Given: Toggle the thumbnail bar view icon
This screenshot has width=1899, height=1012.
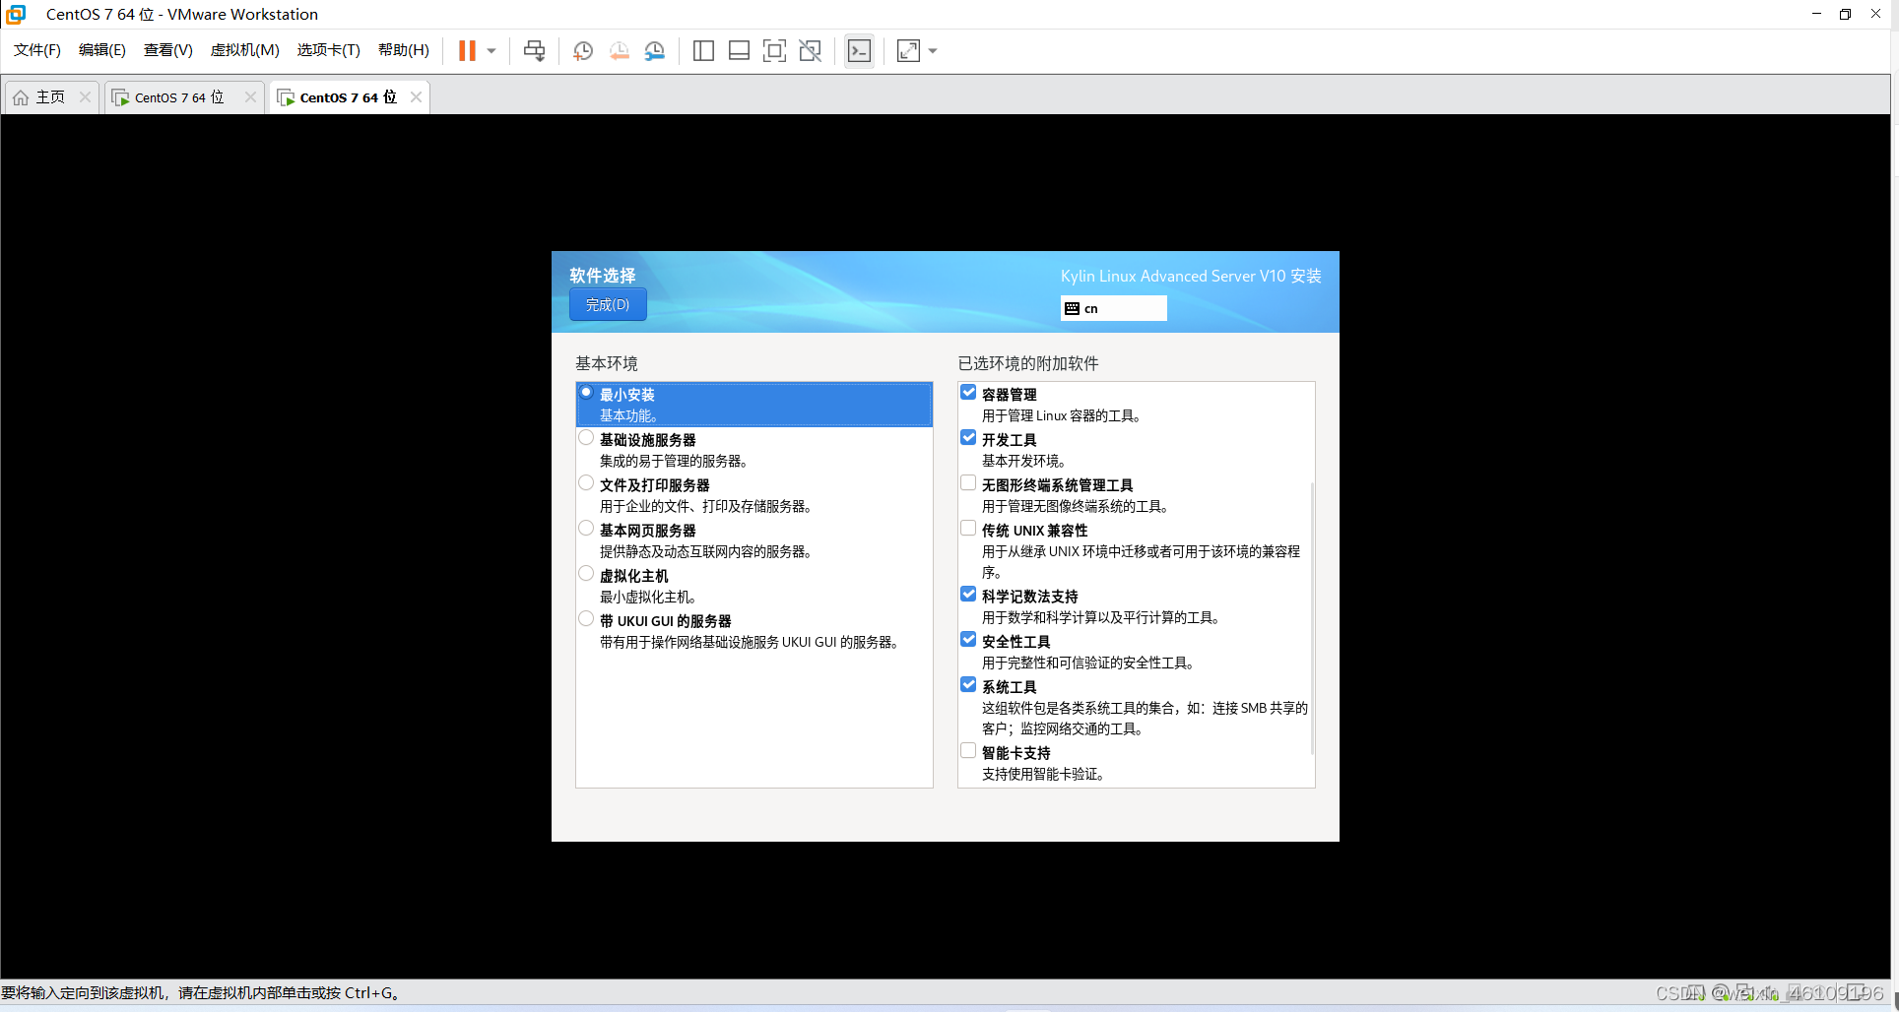Looking at the screenshot, I should 739,50.
